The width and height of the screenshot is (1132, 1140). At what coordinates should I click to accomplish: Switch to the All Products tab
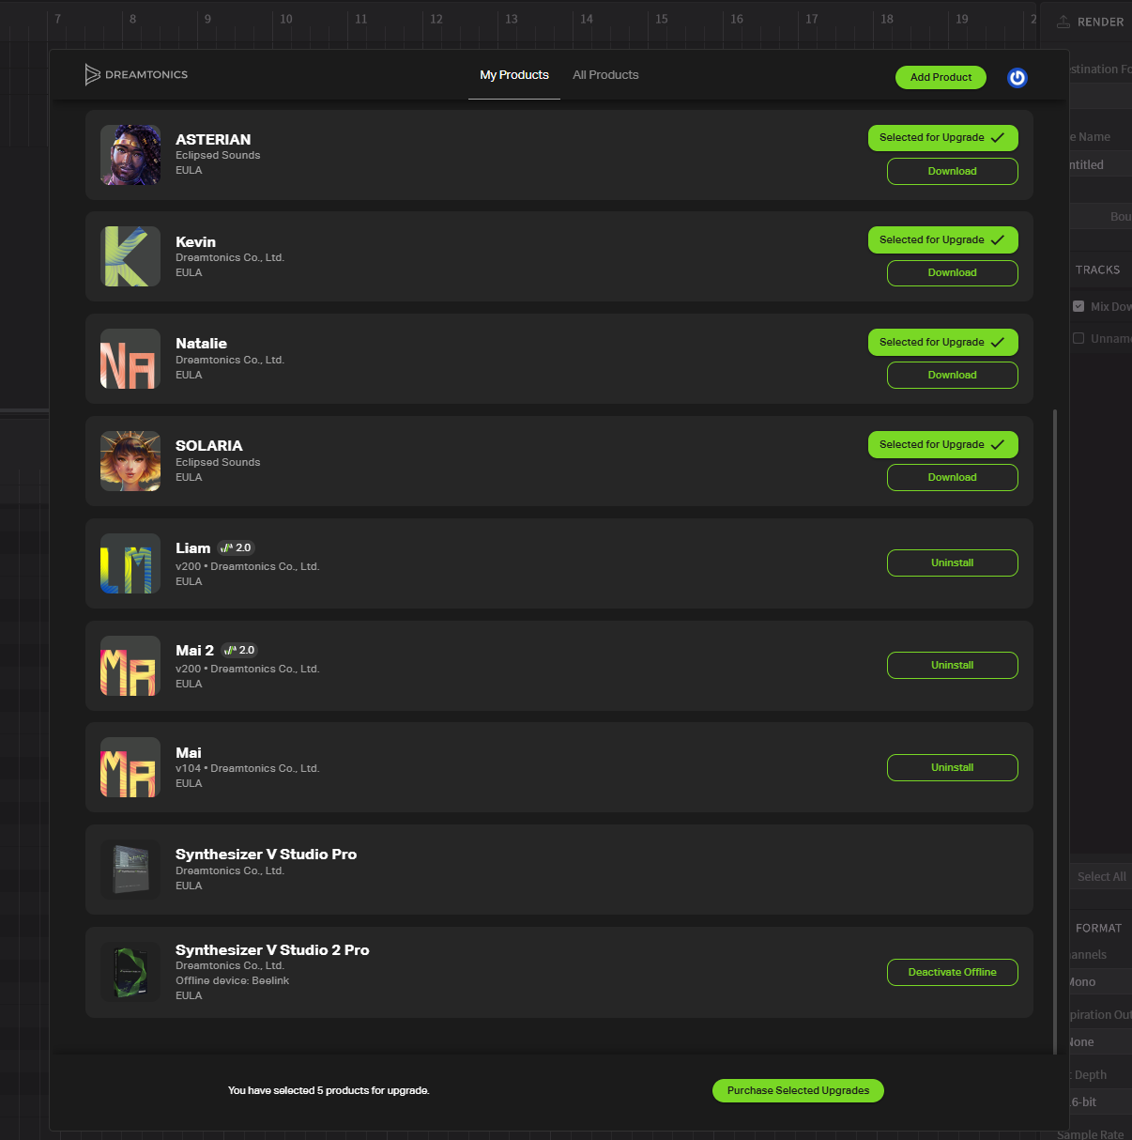605,75
